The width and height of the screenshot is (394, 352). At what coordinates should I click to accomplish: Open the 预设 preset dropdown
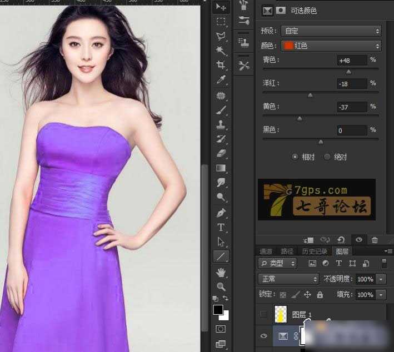[x=331, y=31]
